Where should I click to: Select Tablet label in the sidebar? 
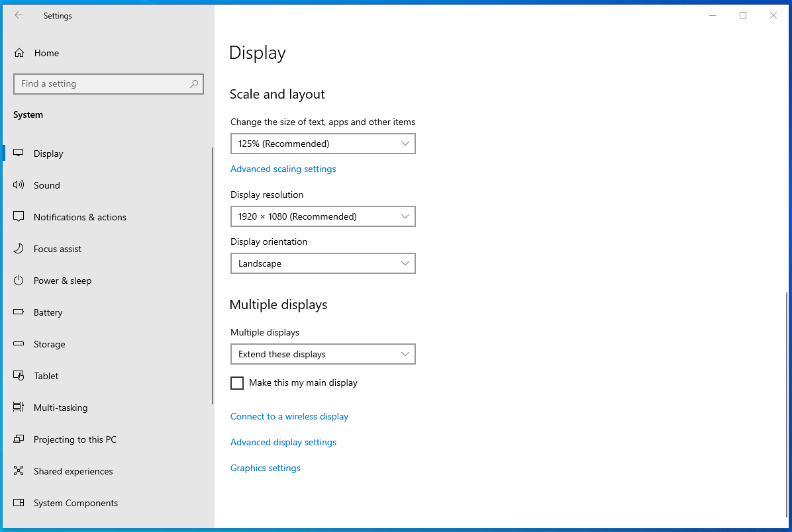(x=46, y=376)
